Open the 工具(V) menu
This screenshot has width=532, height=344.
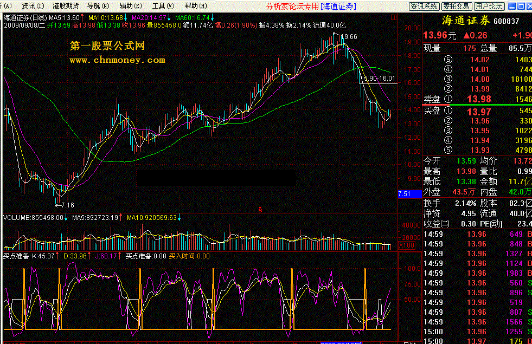pyautogui.click(x=163, y=6)
